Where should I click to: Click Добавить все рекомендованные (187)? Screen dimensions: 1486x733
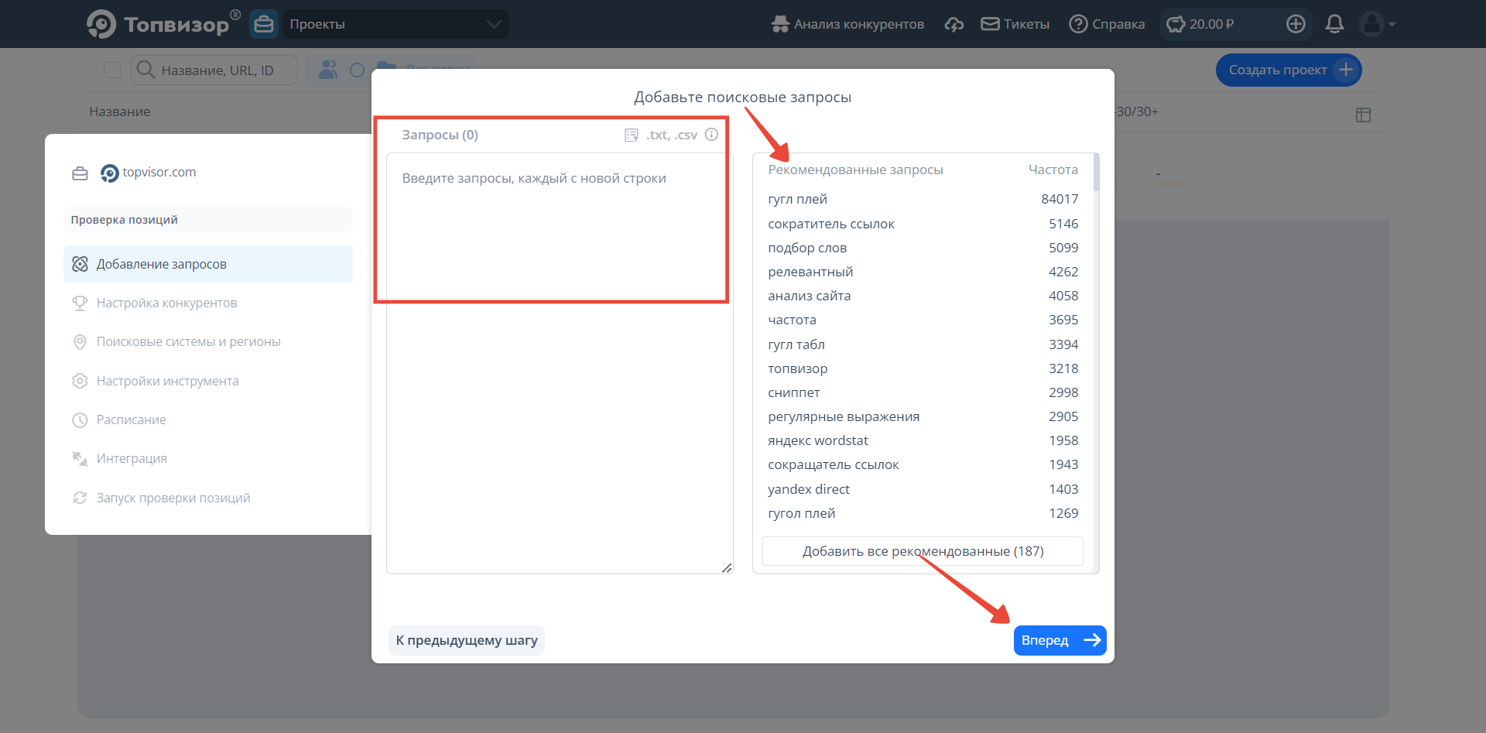coord(923,551)
